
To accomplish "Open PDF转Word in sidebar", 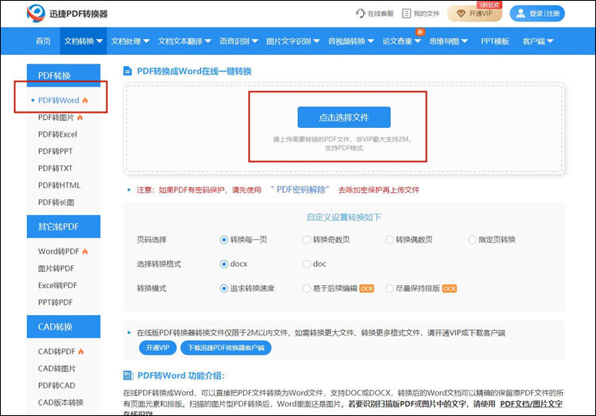I will [x=59, y=100].
